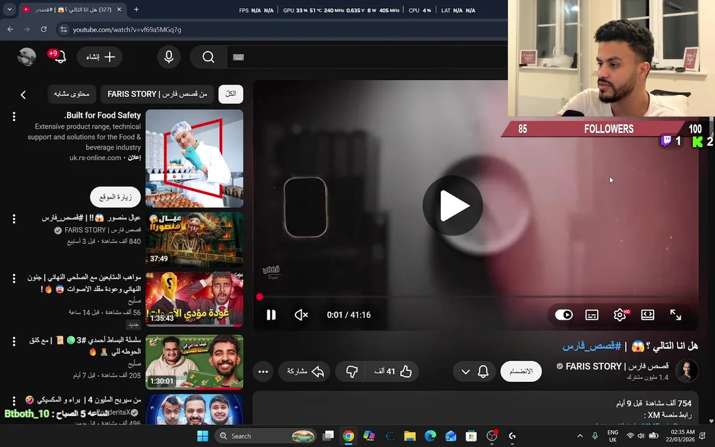Screen dimensions: 715x447
Task: Open FARIS STORY channel name under the video
Action: point(617,366)
